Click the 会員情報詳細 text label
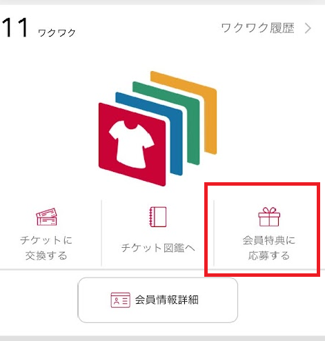The width and height of the screenshot is (325, 341). [x=167, y=300]
